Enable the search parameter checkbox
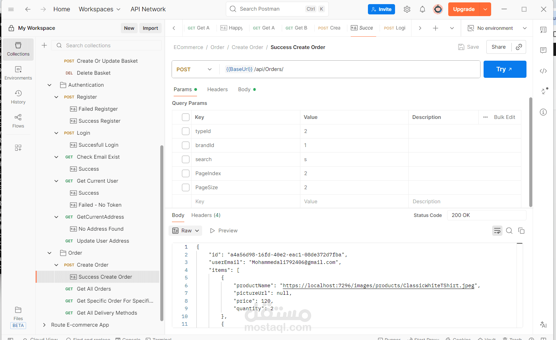The width and height of the screenshot is (556, 340). [186, 159]
